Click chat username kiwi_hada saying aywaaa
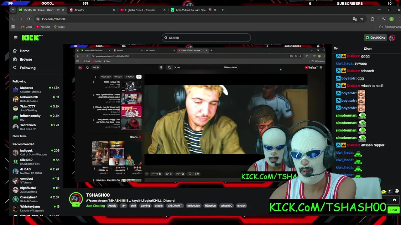 pos(344,63)
